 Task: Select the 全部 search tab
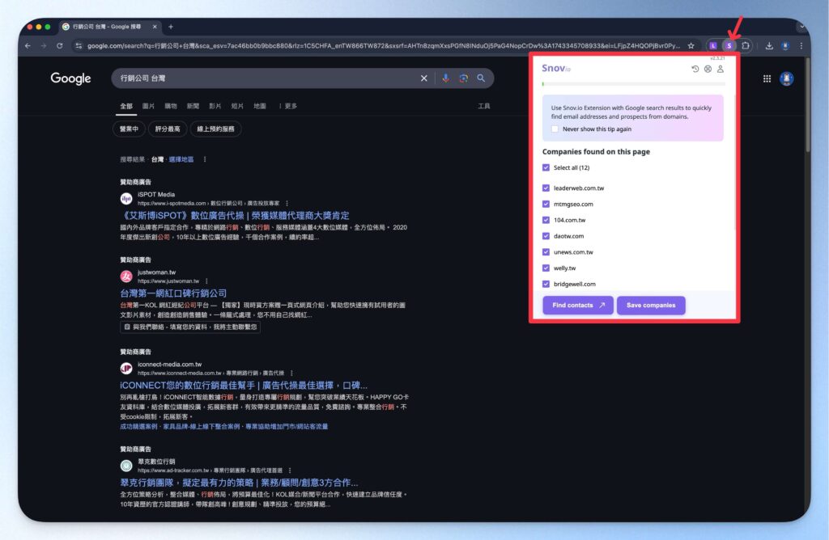point(125,106)
